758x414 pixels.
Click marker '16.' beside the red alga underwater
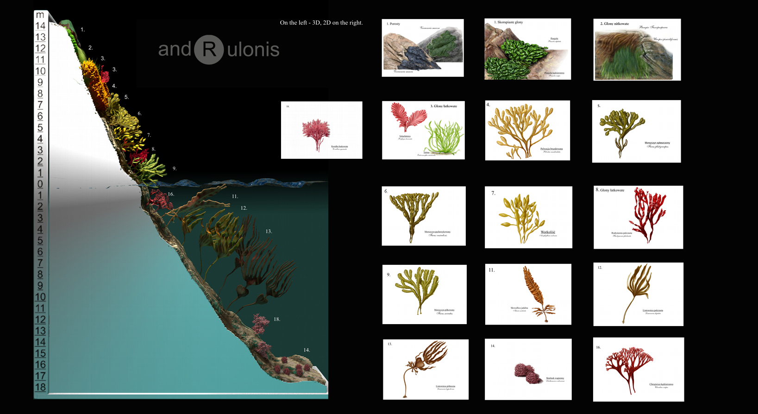pos(171,194)
